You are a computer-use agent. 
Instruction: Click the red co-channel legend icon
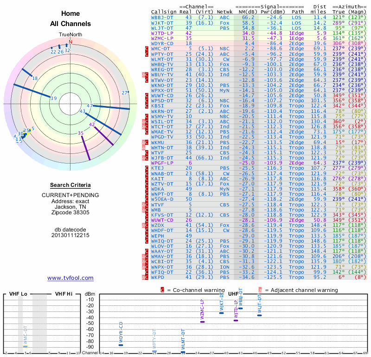[162, 290]
